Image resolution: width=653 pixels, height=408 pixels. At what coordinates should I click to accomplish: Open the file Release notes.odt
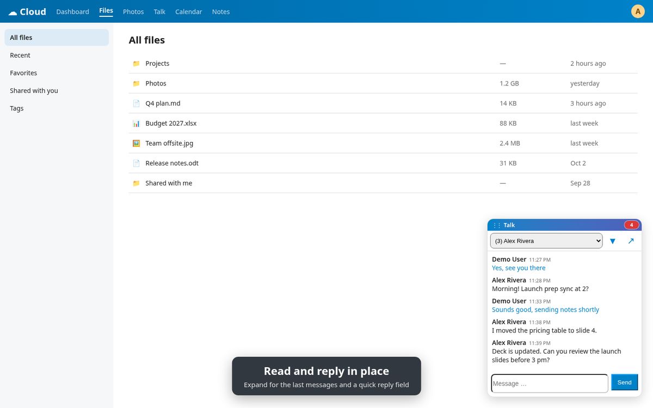[172, 163]
